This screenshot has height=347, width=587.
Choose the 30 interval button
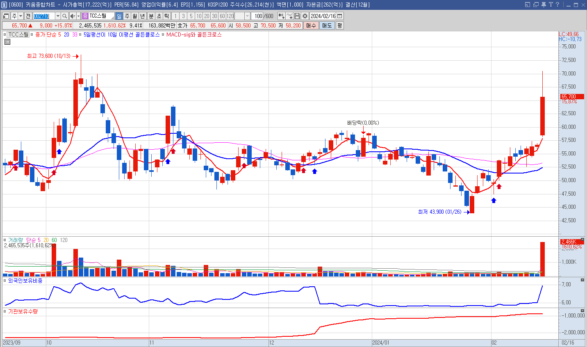click(214, 16)
